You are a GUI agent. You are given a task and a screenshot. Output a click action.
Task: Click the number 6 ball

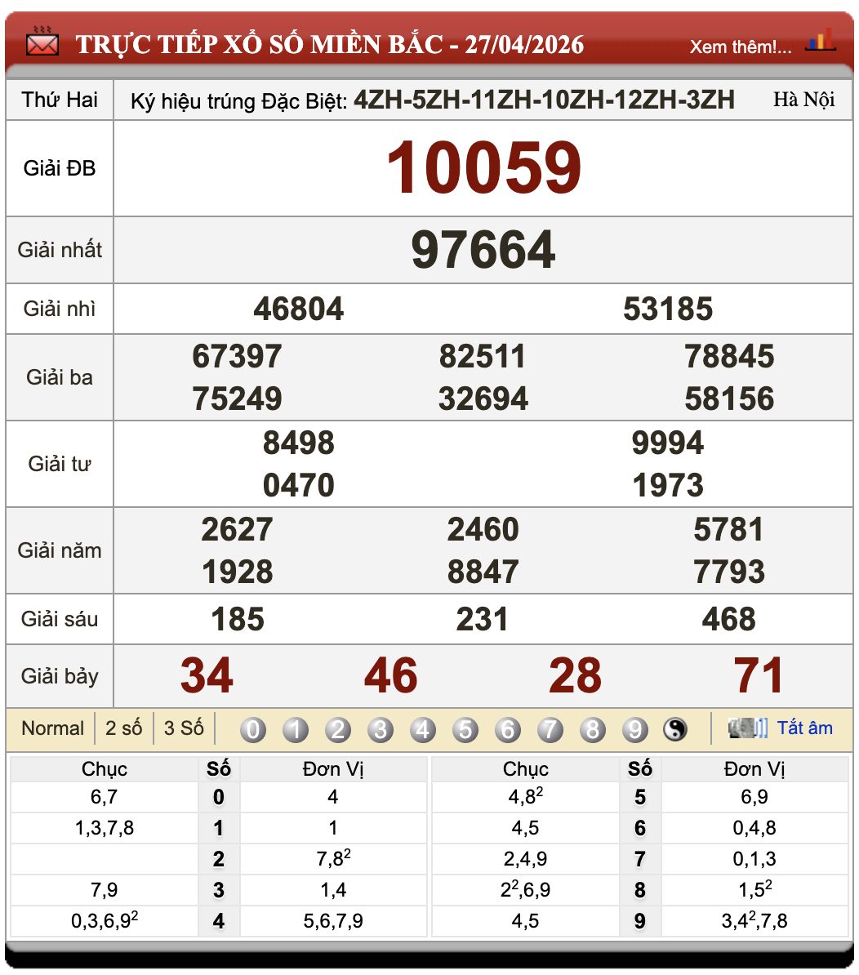[x=508, y=729]
